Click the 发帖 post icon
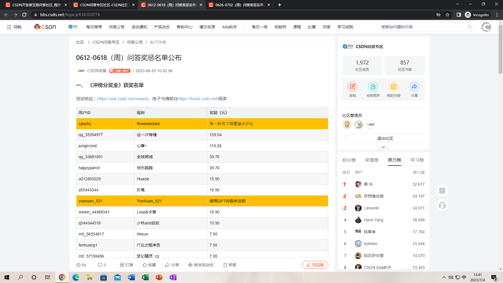503x283 pixels. coord(352,87)
